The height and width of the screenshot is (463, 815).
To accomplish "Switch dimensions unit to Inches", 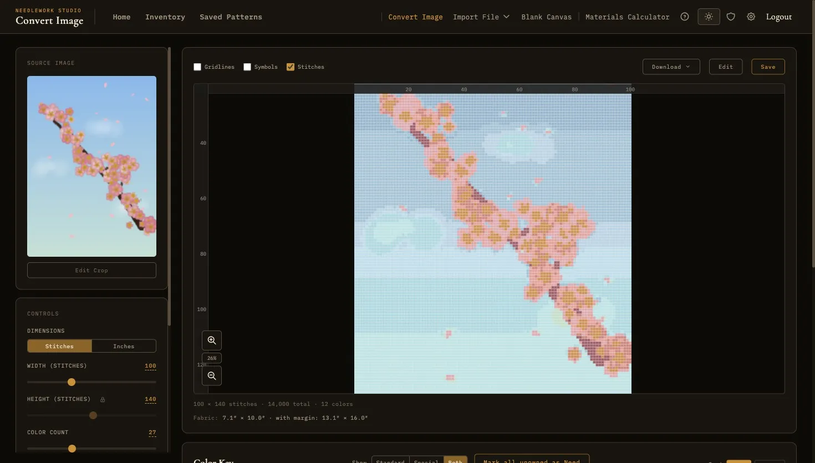I will pos(124,346).
